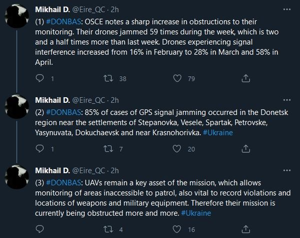Reply to the first tweet about OSCE drones
Image resolution: width=300 pixels, height=238 pixels.
pos(40,78)
